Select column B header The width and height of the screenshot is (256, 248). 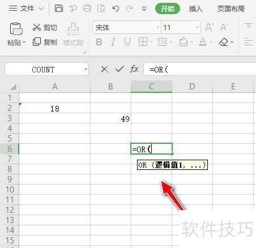pos(110,87)
